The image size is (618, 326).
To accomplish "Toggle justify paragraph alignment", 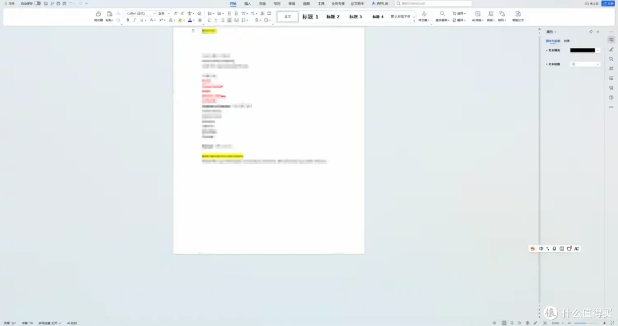I will click(229, 20).
